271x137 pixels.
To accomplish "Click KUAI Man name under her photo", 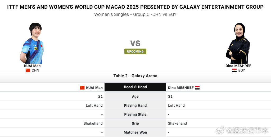I will click(x=32, y=66).
